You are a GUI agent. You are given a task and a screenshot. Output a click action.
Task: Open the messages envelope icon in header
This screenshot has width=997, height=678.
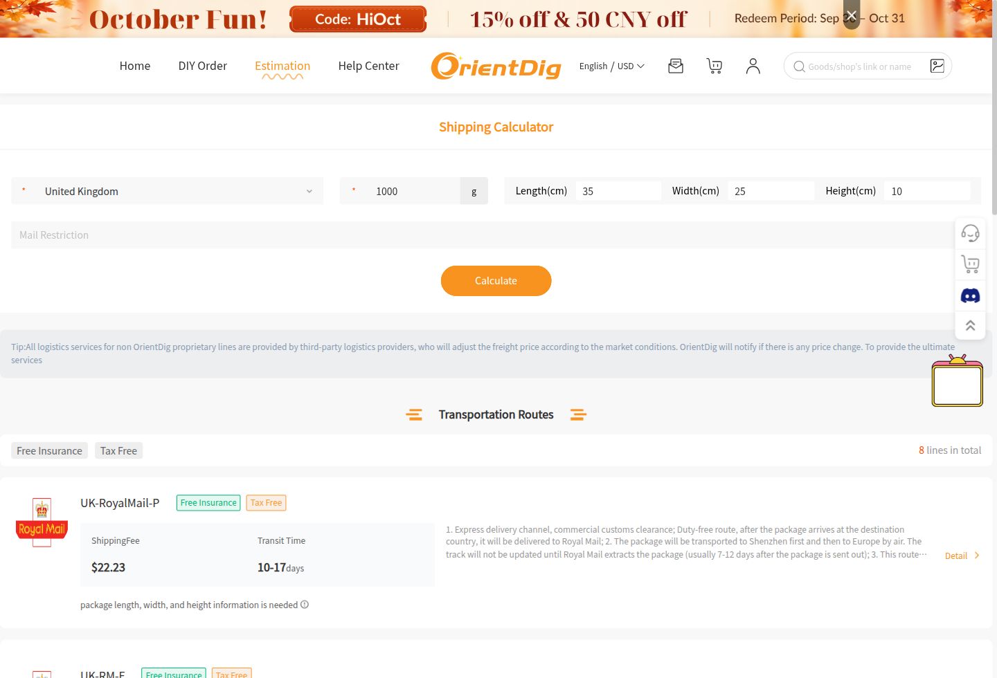point(676,66)
